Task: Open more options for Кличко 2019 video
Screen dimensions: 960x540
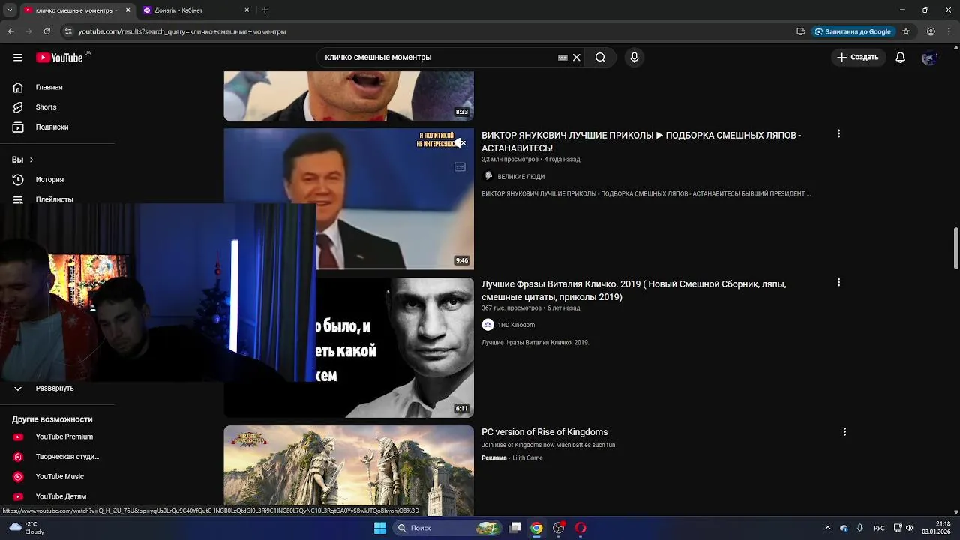Action: tap(838, 283)
